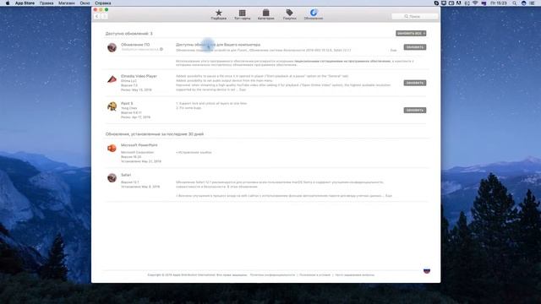The height and width of the screenshot is (304, 541).
Task: Click the Microsoft PowerPoint title
Action: 139,145
